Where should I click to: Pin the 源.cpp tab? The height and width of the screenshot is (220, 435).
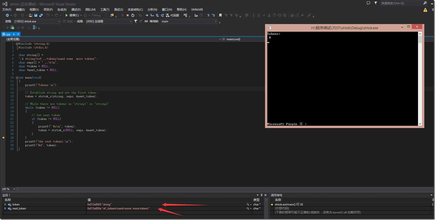coord(14,34)
